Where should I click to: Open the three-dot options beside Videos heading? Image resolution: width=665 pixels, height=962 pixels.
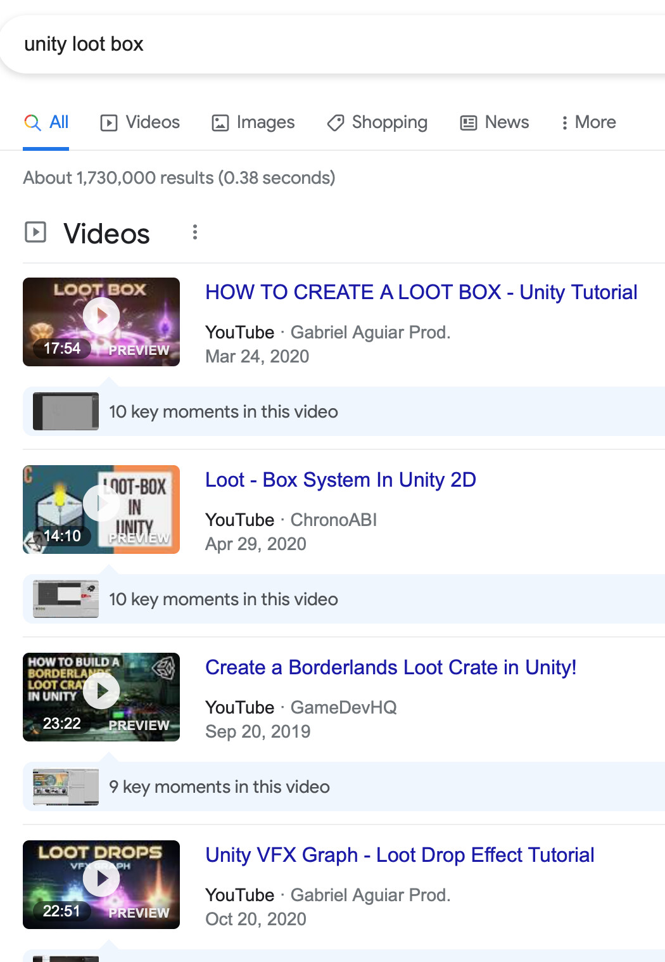[195, 232]
